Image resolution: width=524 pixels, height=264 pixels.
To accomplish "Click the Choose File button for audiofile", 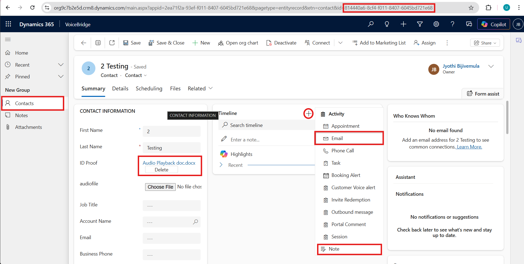I will tap(160, 187).
